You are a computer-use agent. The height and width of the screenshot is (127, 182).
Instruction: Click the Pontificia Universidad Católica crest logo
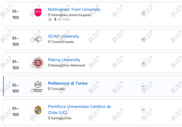(38, 109)
